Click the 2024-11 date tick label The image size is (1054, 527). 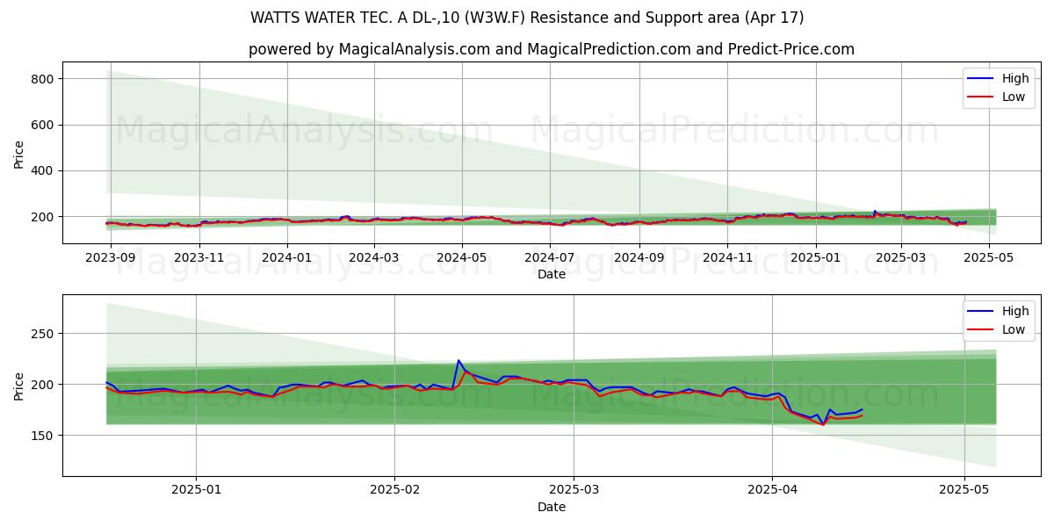(728, 257)
